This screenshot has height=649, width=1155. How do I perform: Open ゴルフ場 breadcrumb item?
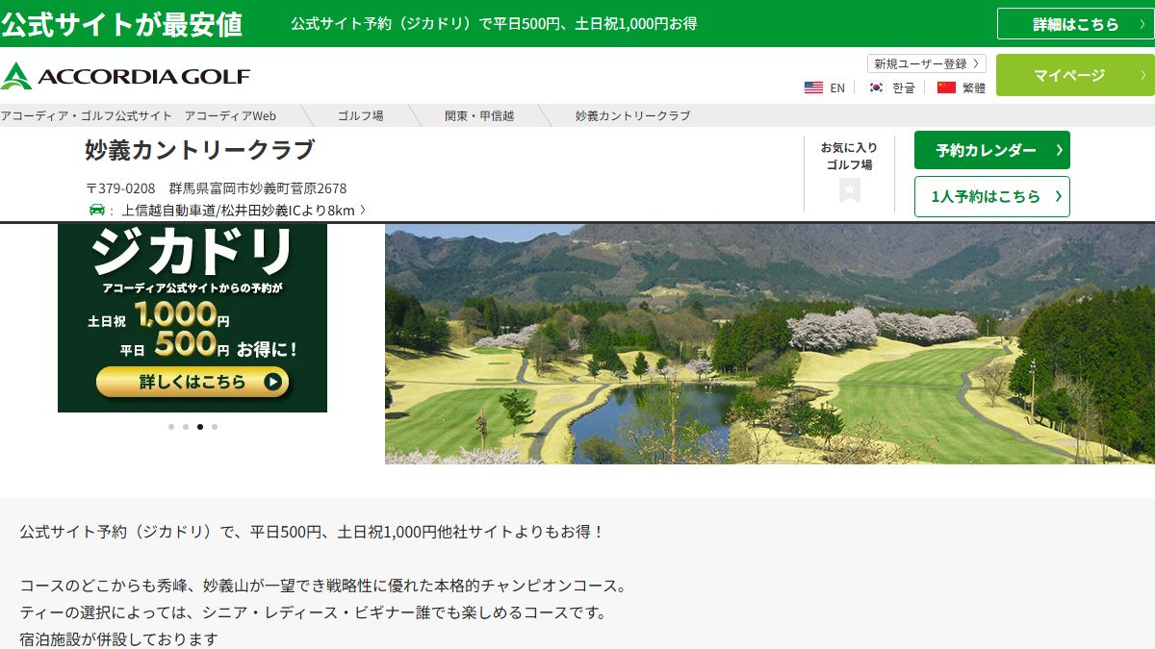[360, 115]
